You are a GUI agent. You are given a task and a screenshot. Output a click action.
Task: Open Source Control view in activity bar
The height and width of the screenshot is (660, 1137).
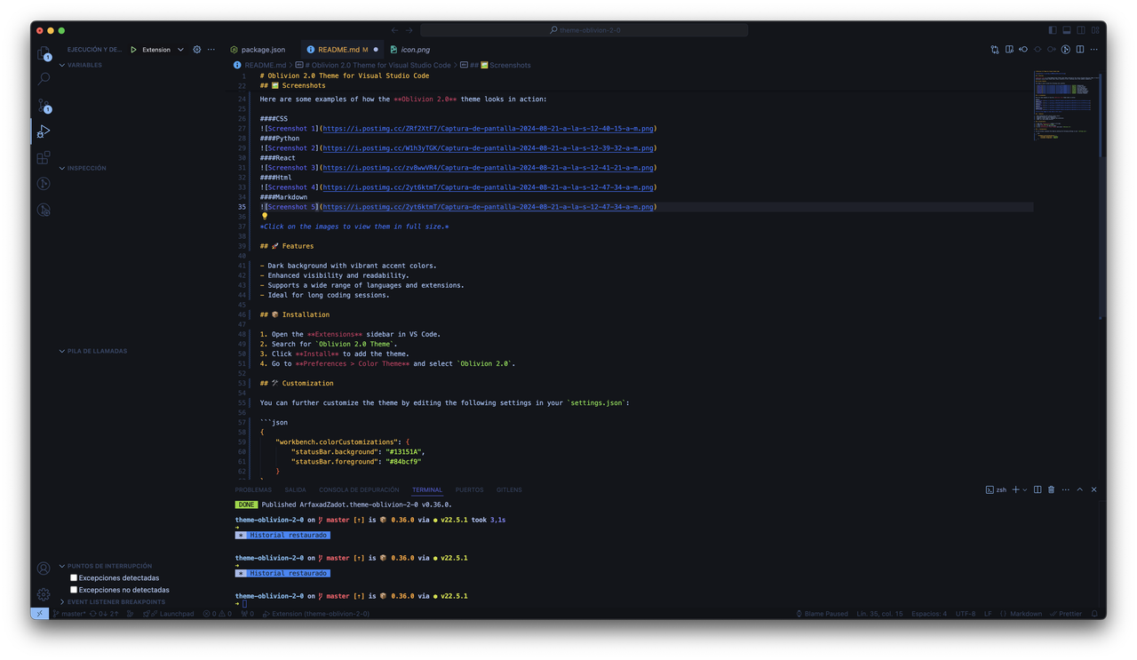[44, 106]
